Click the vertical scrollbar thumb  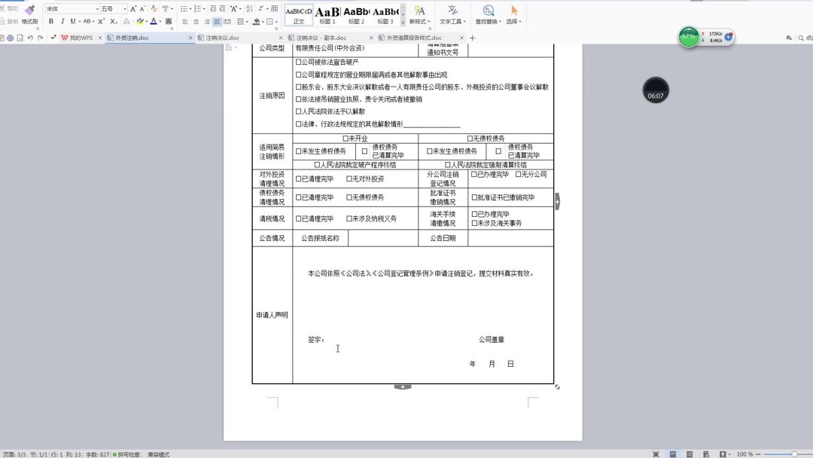[557, 200]
